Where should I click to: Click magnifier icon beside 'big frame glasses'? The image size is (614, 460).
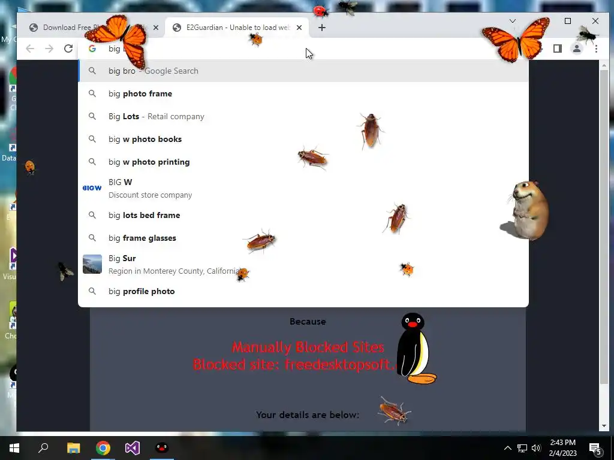click(x=92, y=238)
